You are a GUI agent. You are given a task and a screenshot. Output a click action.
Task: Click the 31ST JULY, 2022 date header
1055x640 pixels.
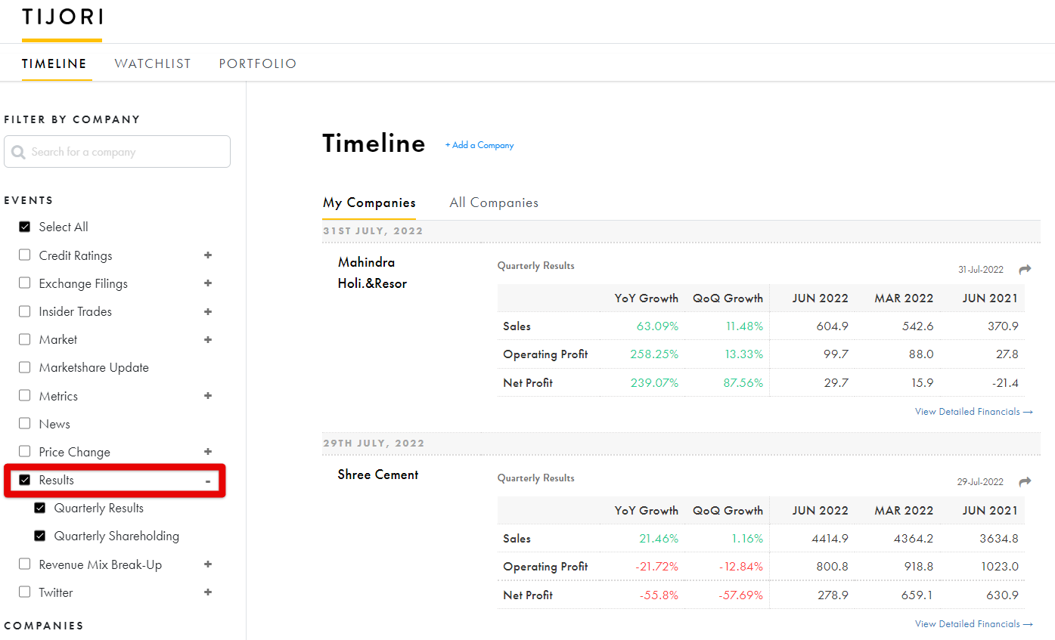pos(373,231)
